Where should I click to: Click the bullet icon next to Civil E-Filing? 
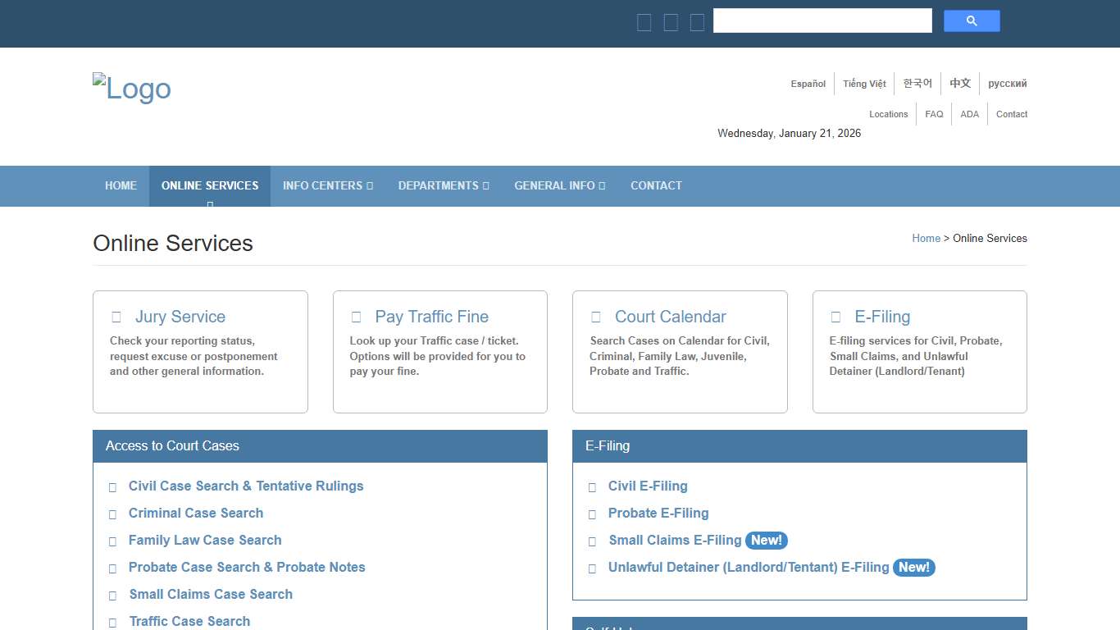[592, 486]
